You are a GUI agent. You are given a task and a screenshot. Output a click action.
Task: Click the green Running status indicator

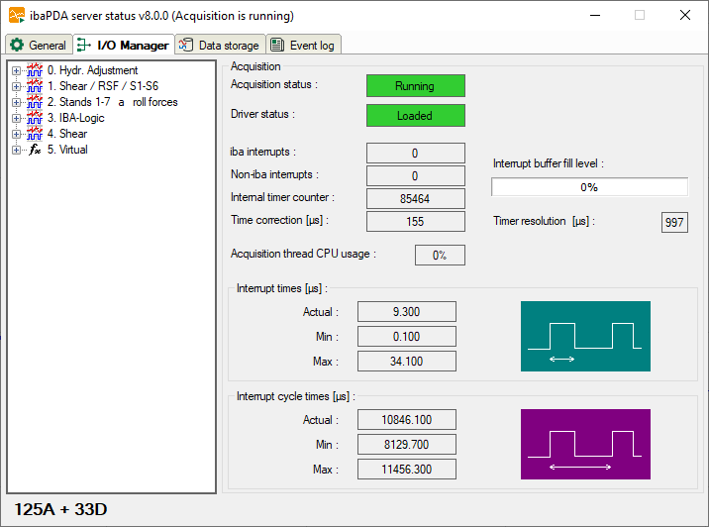(415, 86)
